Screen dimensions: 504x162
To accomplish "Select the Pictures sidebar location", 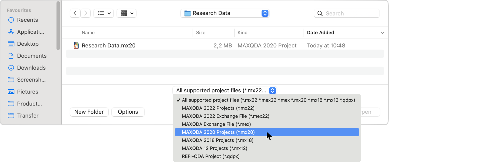I will [x=28, y=92].
